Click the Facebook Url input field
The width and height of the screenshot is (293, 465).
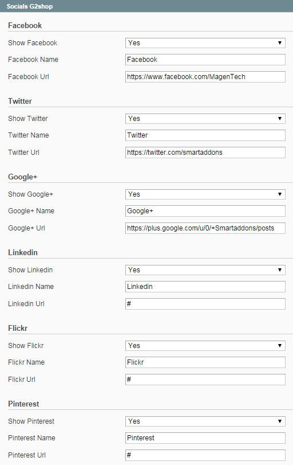coord(205,77)
